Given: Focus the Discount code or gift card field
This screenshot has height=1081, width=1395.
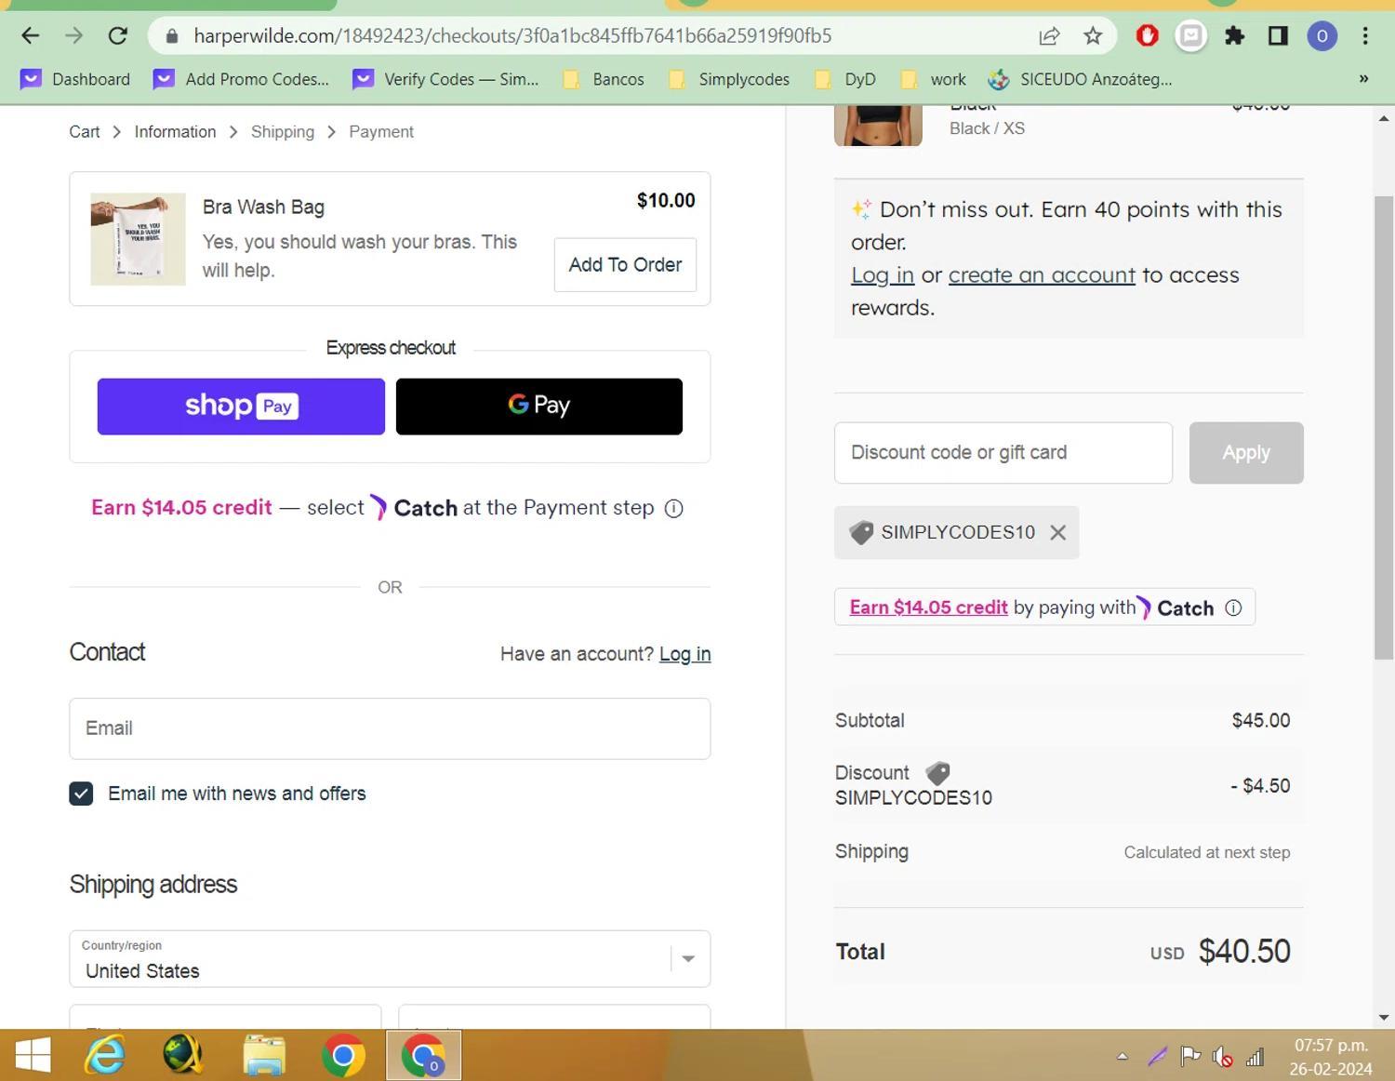Looking at the screenshot, I should click(1003, 453).
